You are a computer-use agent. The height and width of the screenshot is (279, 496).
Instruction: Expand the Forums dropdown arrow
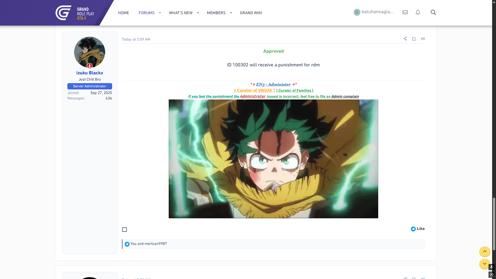[x=160, y=13]
